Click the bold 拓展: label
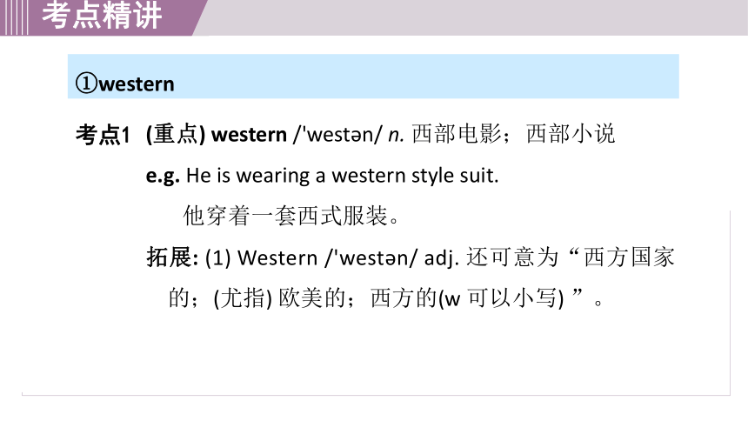748x421 pixels. pos(172,257)
